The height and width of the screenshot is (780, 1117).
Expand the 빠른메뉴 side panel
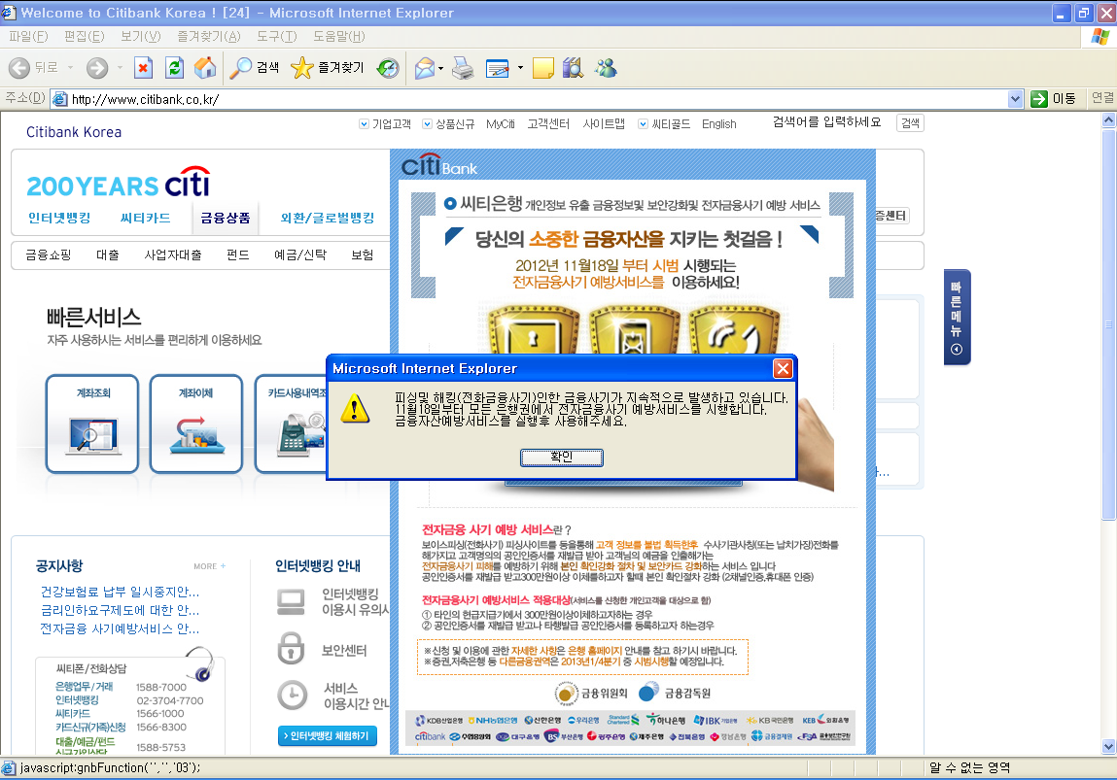[957, 318]
